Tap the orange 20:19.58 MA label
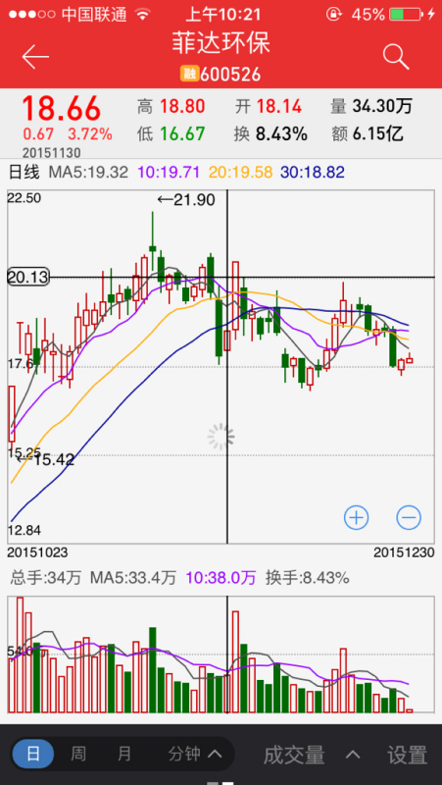Viewport: 442px width, 785px height. point(240,173)
